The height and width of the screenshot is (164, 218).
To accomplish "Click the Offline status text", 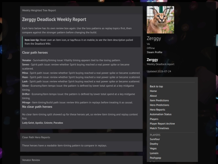I will pyautogui.click(x=151, y=48).
